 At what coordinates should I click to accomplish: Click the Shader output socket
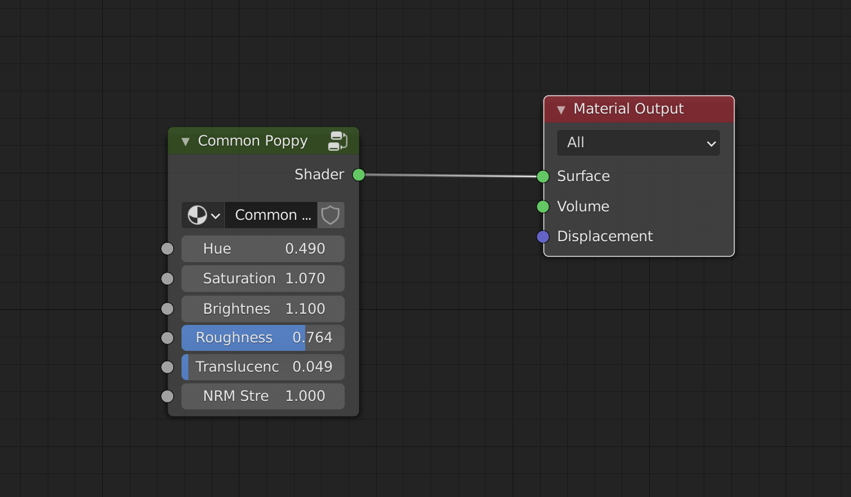[x=359, y=175]
